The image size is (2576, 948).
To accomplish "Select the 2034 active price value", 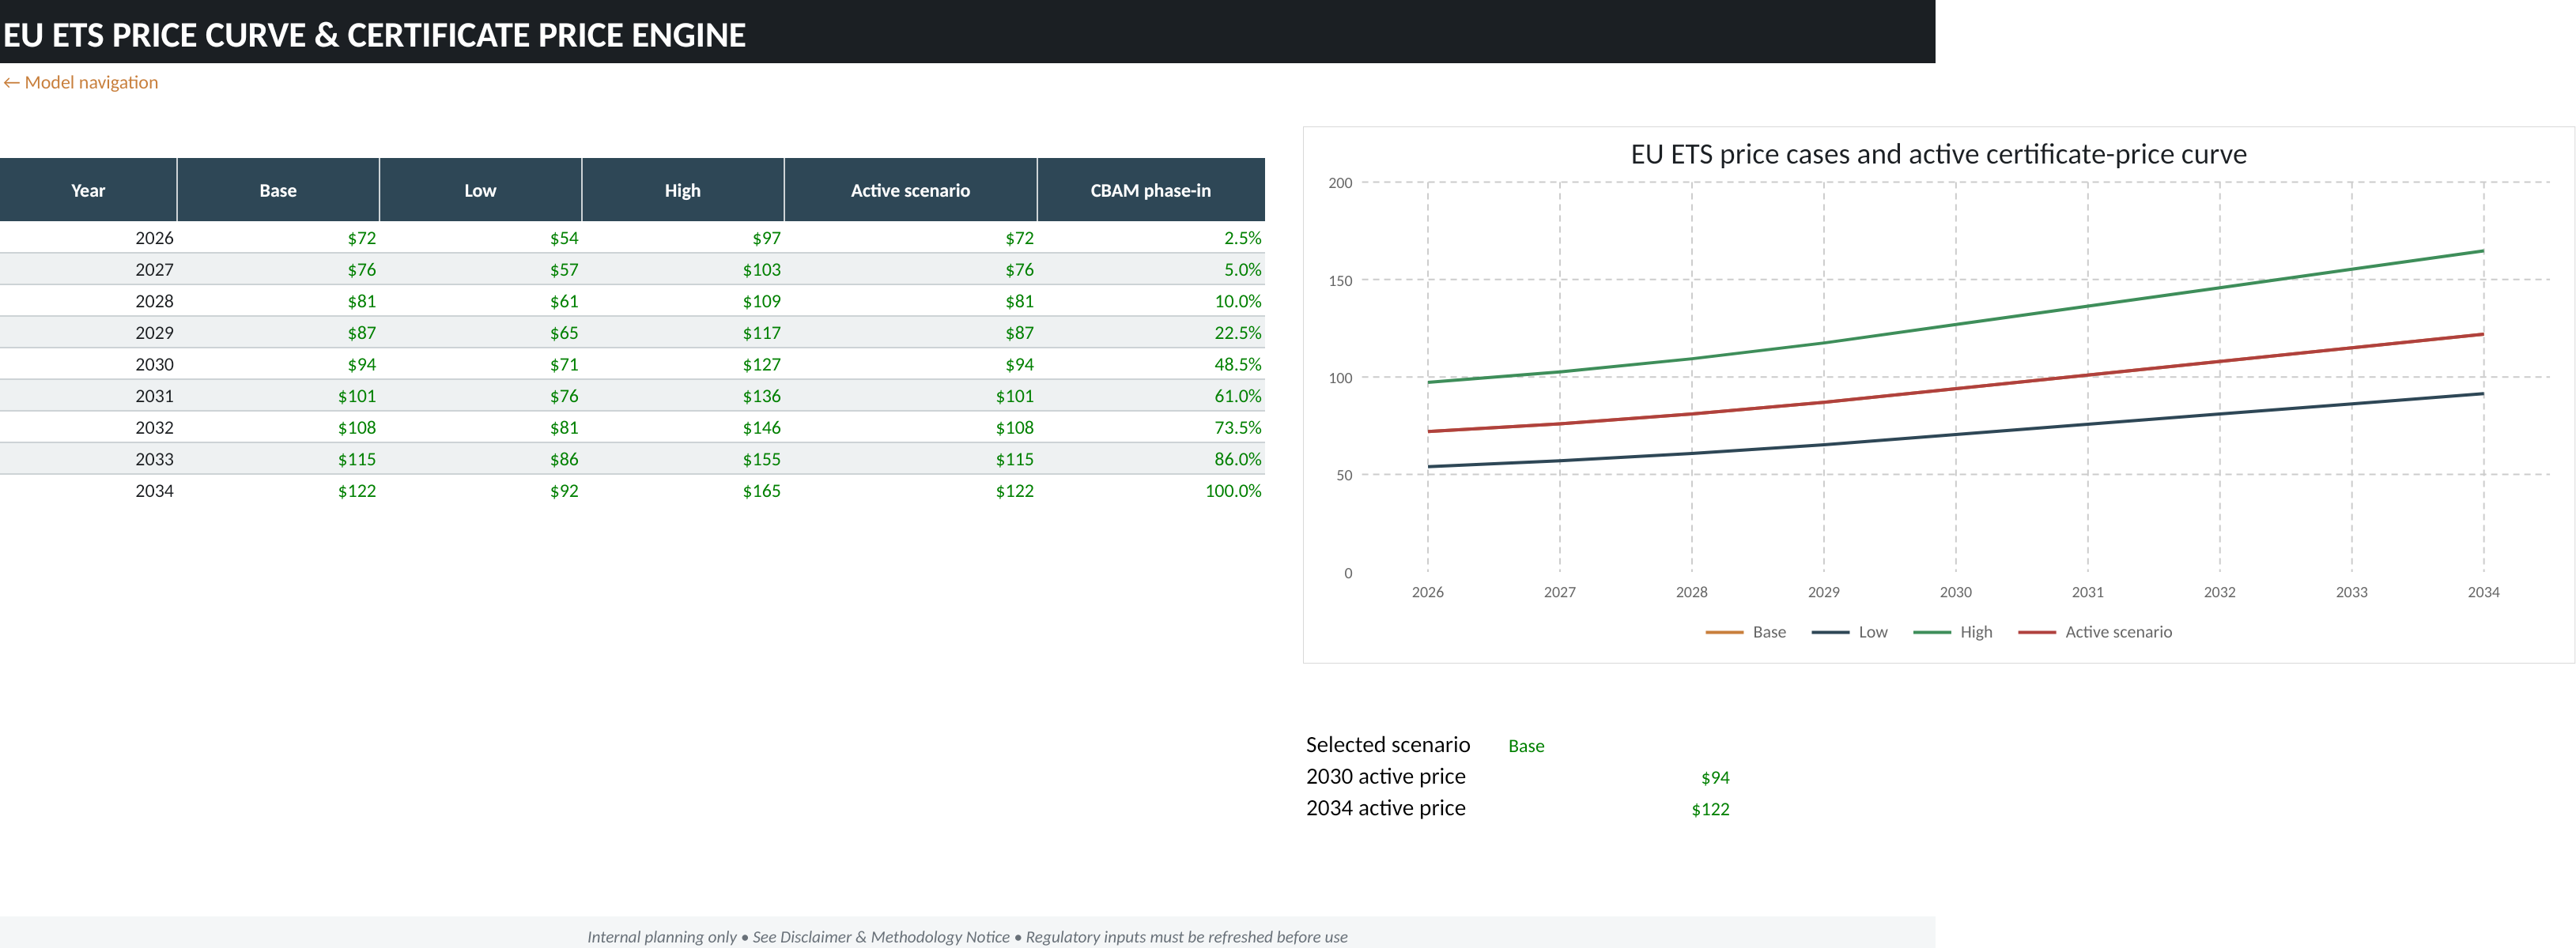I will pos(1710,809).
